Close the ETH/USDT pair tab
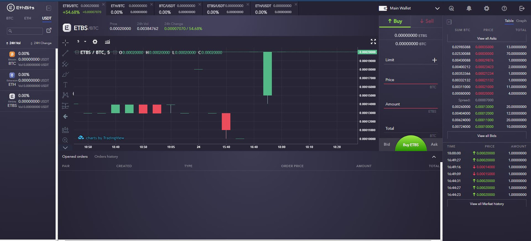This screenshot has width=531, height=241. [x=296, y=5]
